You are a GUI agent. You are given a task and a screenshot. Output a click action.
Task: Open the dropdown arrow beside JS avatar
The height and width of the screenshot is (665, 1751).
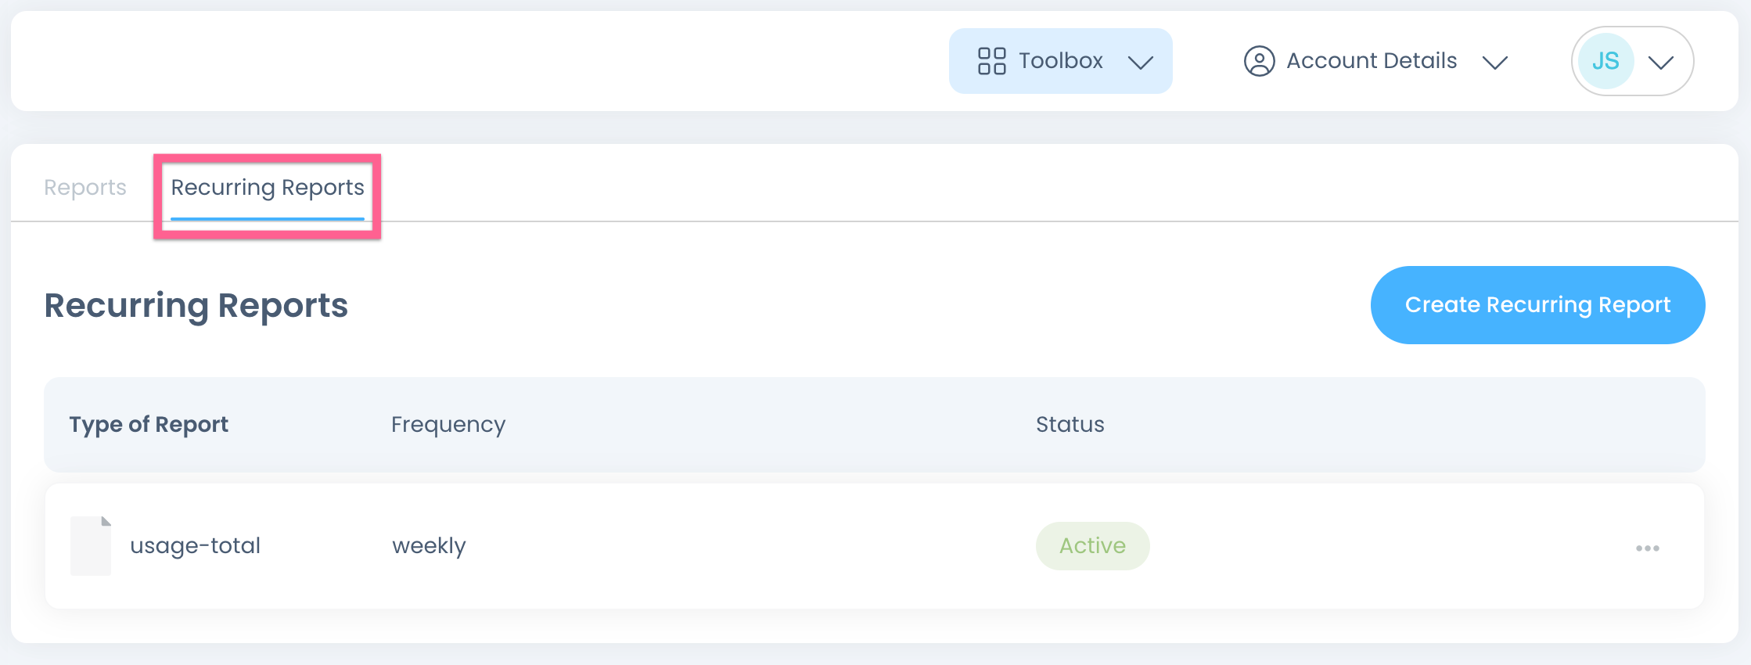pyautogui.click(x=1660, y=63)
